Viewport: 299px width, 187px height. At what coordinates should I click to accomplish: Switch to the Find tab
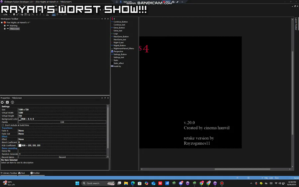tap(22, 173)
